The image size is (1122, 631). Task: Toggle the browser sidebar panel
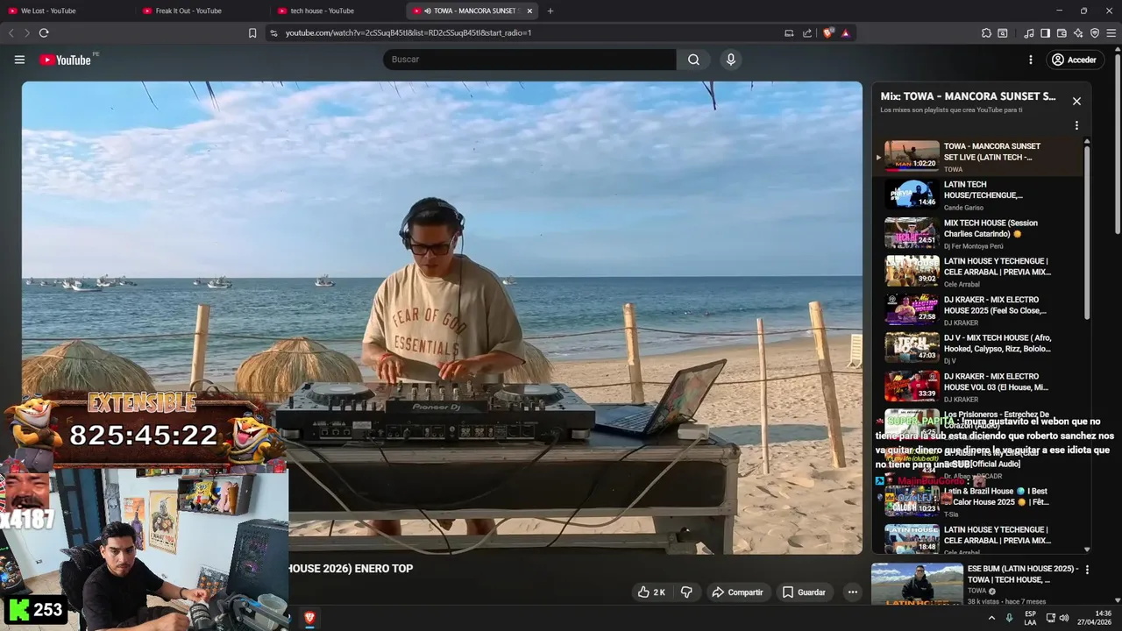pos(1045,33)
